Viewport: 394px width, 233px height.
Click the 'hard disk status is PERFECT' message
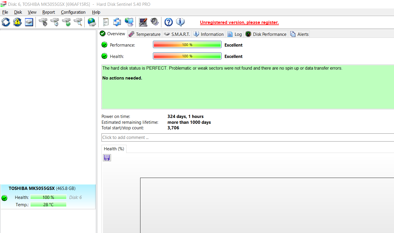[222, 68]
